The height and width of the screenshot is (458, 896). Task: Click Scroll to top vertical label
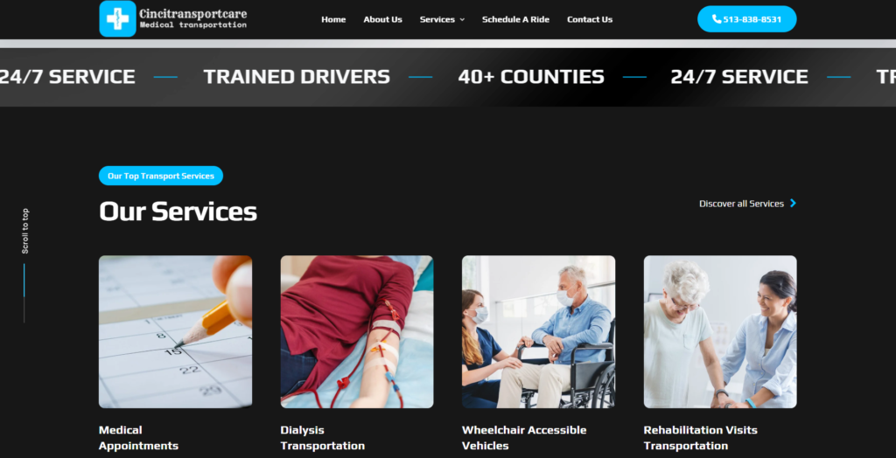click(x=25, y=231)
